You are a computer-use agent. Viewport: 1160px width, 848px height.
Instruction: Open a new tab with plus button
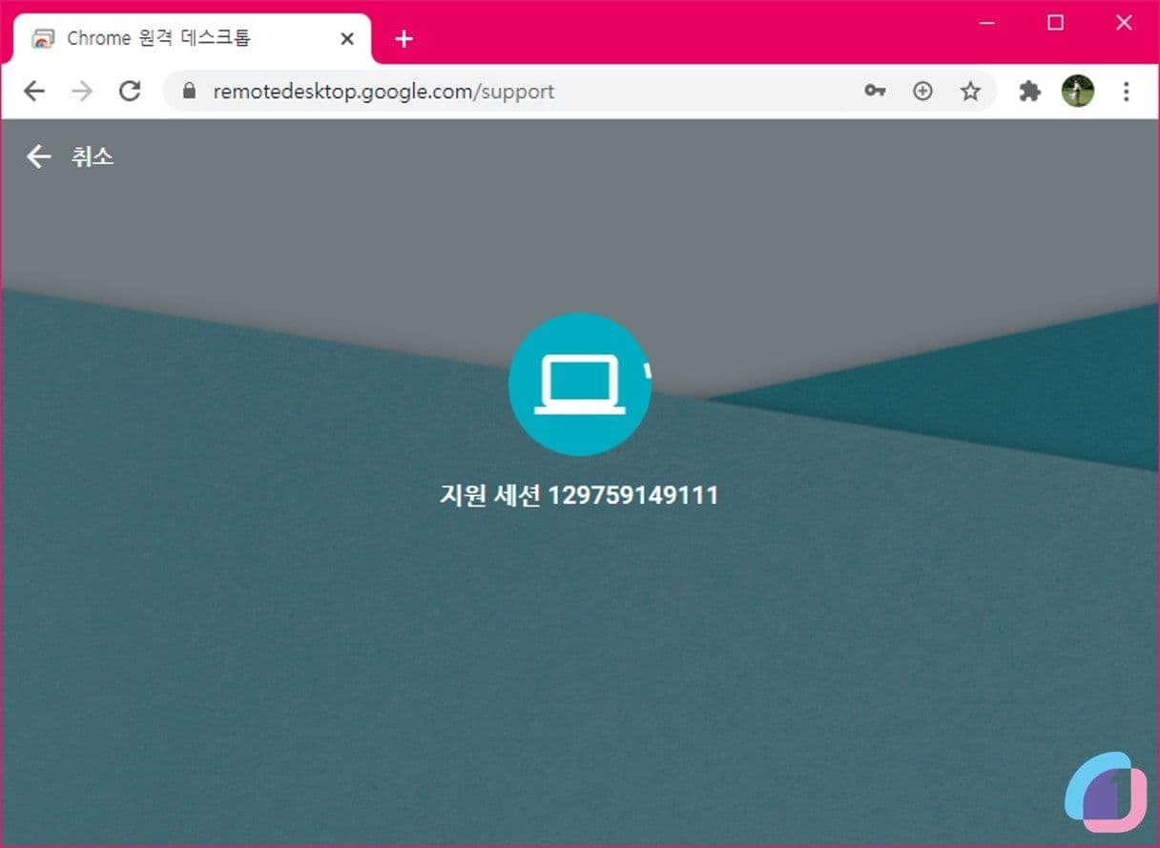pos(404,39)
